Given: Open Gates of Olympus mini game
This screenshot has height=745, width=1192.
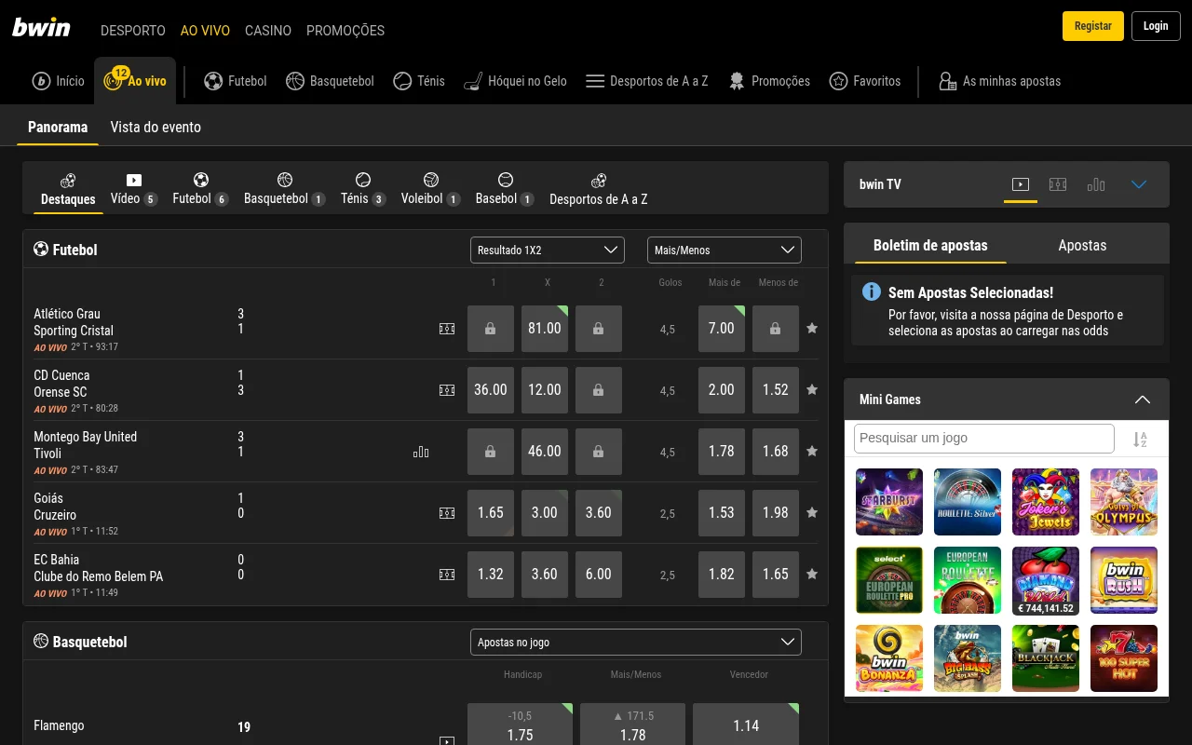Looking at the screenshot, I should [1124, 502].
